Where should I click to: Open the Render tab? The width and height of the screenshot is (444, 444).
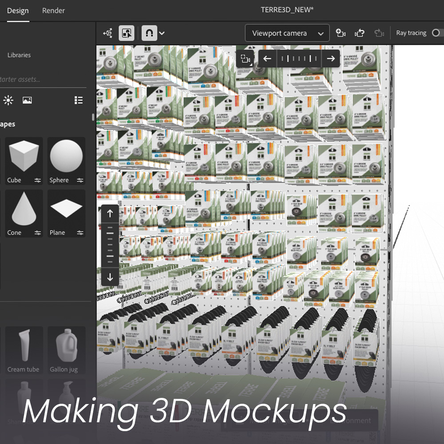(54, 11)
